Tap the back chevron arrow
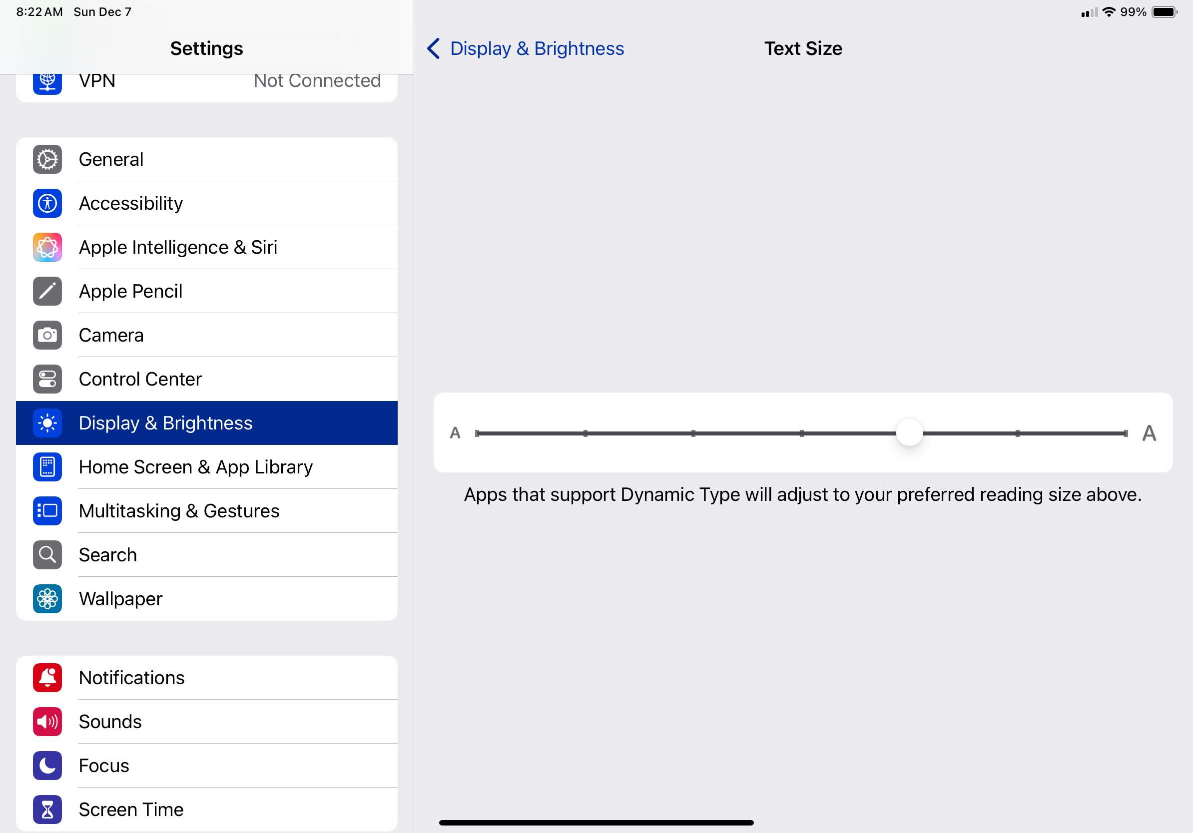This screenshot has width=1193, height=833. click(x=433, y=48)
